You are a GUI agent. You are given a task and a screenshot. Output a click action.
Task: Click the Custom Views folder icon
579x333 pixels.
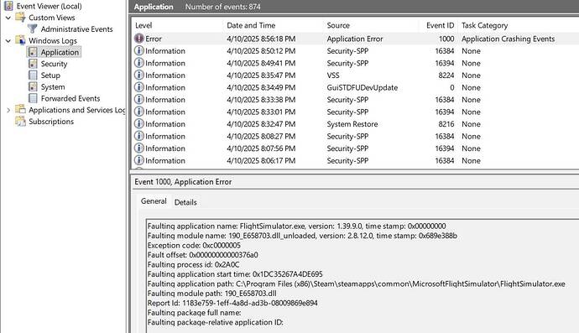click(x=20, y=18)
